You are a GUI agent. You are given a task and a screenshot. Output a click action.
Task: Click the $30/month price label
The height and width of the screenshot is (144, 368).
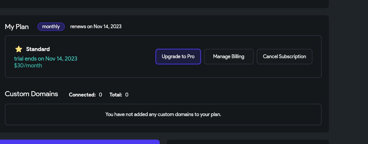[x=28, y=65]
